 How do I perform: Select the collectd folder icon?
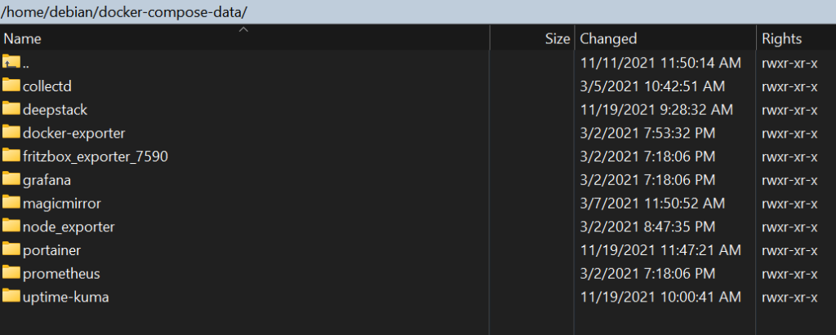tap(11, 86)
